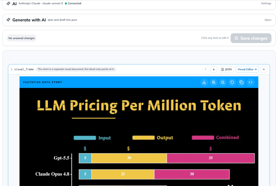280x186 pixels.
Task: Click the Output legend label
Action: coord(165,138)
